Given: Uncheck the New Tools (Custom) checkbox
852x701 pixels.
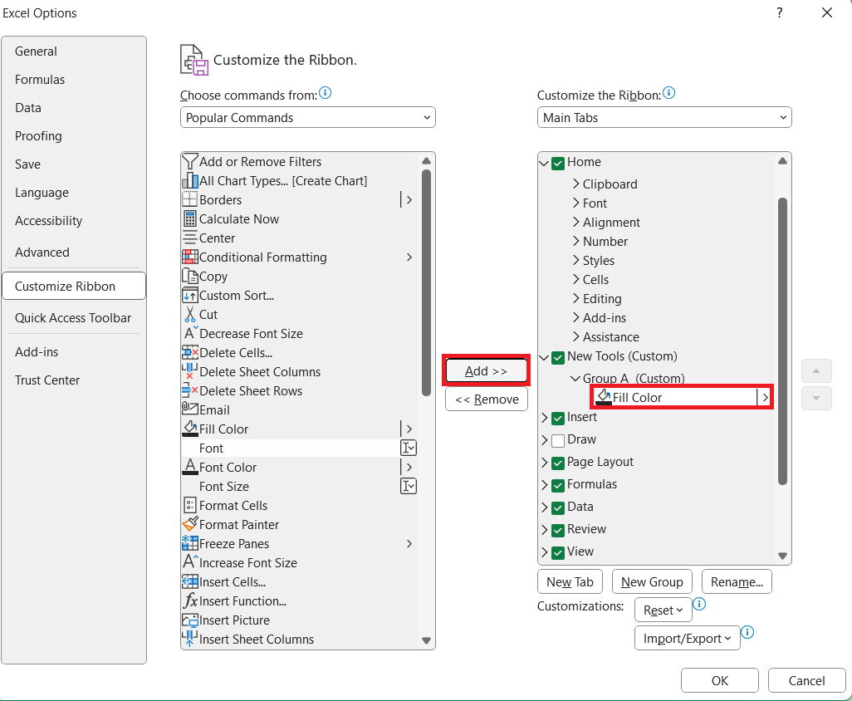Looking at the screenshot, I should click(x=557, y=358).
